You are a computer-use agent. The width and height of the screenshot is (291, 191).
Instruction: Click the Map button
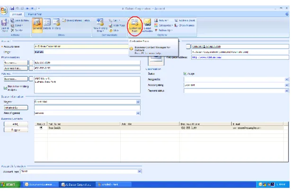point(114,30)
